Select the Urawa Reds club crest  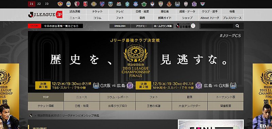pos(85,4)
